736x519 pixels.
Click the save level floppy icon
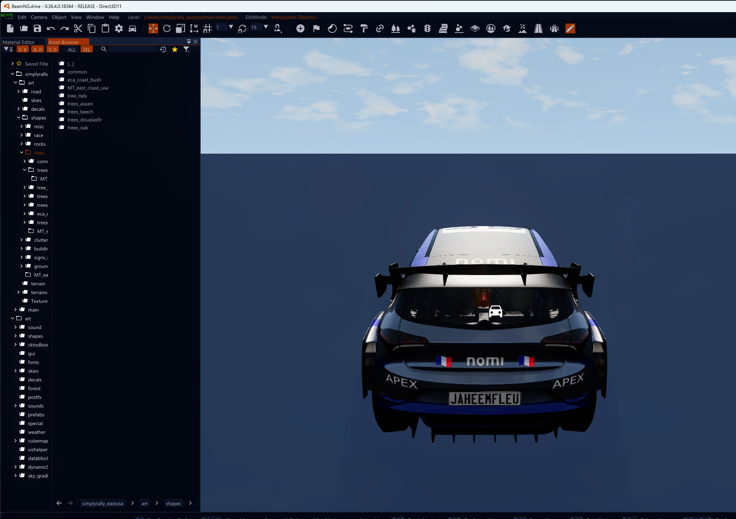(37, 28)
